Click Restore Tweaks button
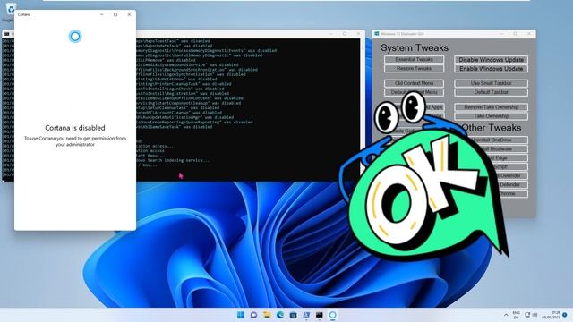573x322 pixels. coord(414,68)
